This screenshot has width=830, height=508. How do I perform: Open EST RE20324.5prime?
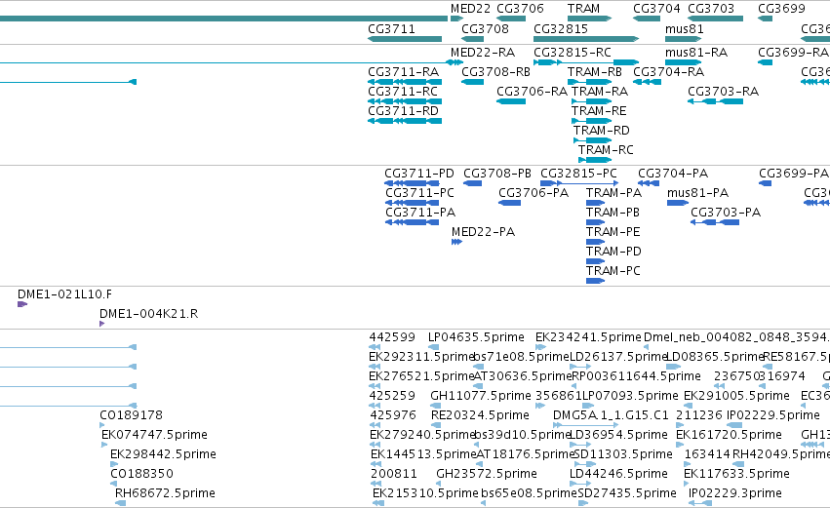click(480, 415)
